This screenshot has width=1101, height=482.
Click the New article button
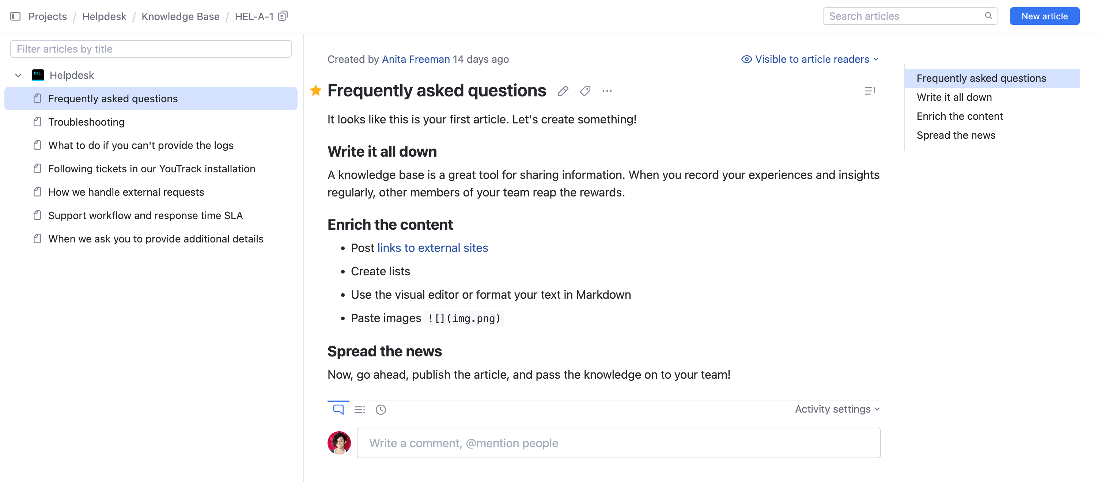coord(1044,16)
